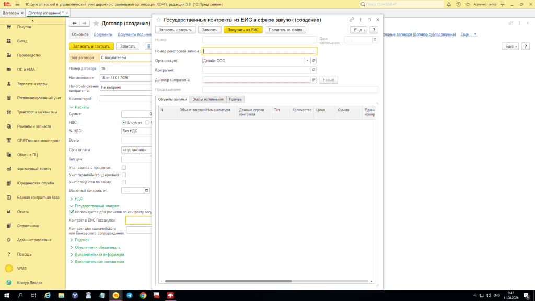Open ОС и НМА section icon
Screen dimensions: 535x301
pyautogui.click(x=9, y=70)
